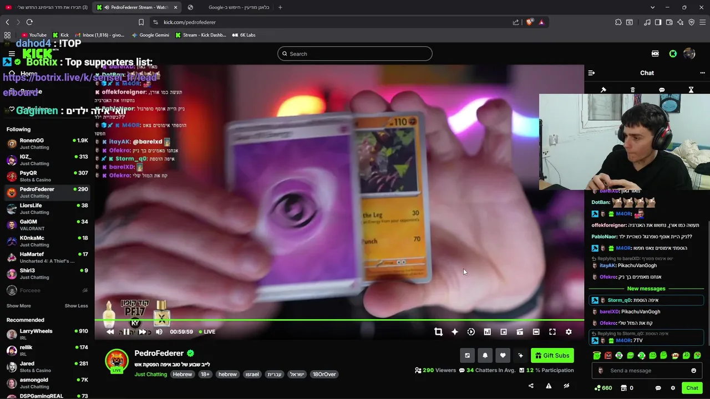Click sparkle button left of Gift Subs

pyautogui.click(x=520, y=356)
